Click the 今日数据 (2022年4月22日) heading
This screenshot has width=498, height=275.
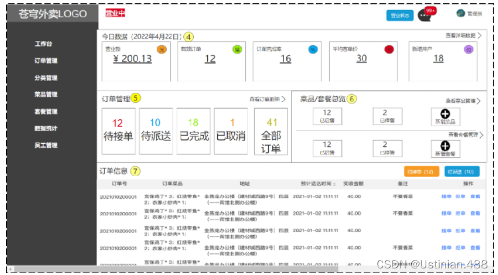tap(141, 36)
